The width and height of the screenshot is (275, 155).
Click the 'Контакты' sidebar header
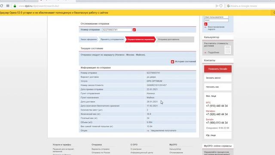point(218,60)
